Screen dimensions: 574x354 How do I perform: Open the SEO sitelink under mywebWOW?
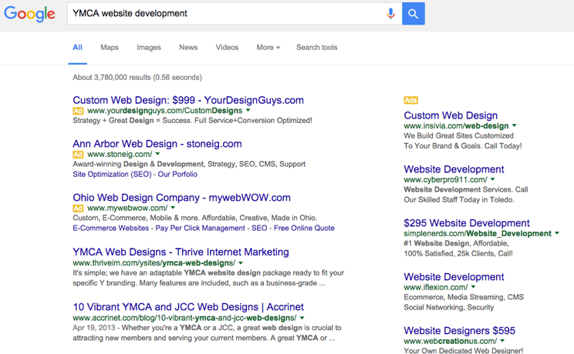pyautogui.click(x=259, y=228)
